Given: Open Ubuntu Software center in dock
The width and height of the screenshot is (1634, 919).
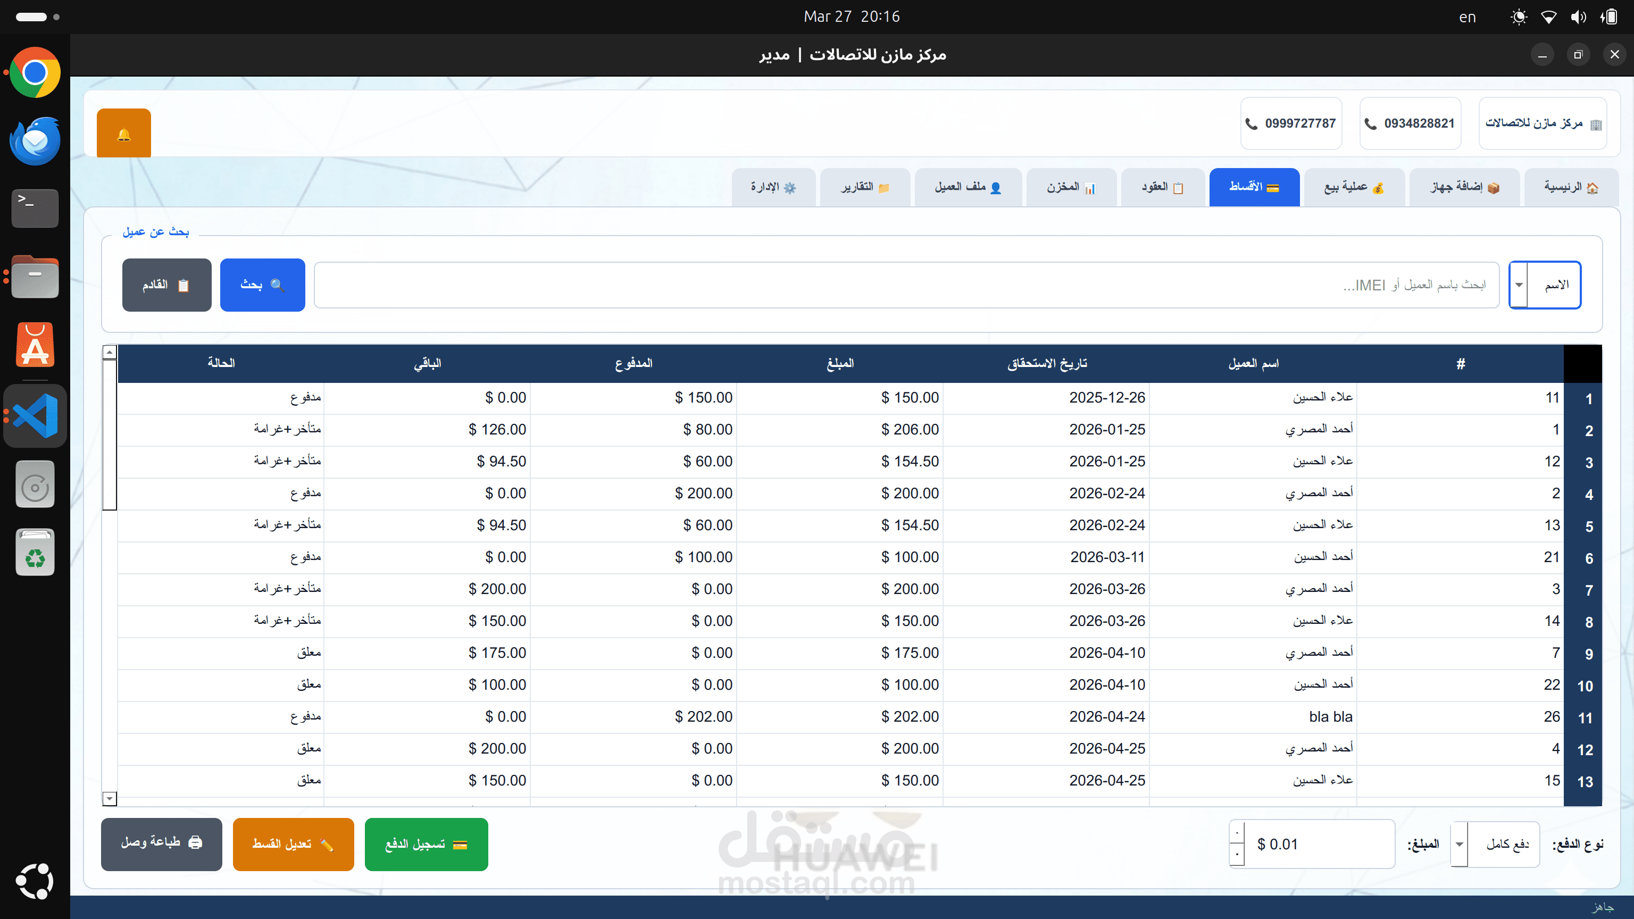Looking at the screenshot, I should (x=35, y=346).
